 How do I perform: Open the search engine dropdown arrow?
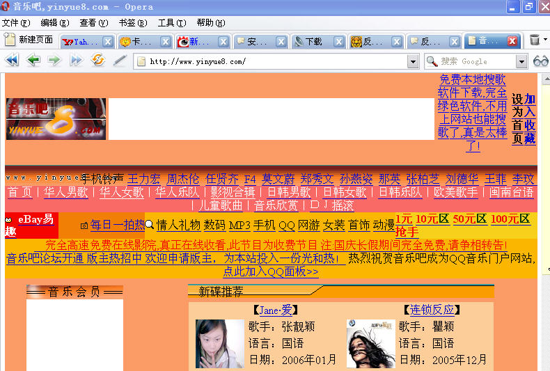tap(521, 62)
